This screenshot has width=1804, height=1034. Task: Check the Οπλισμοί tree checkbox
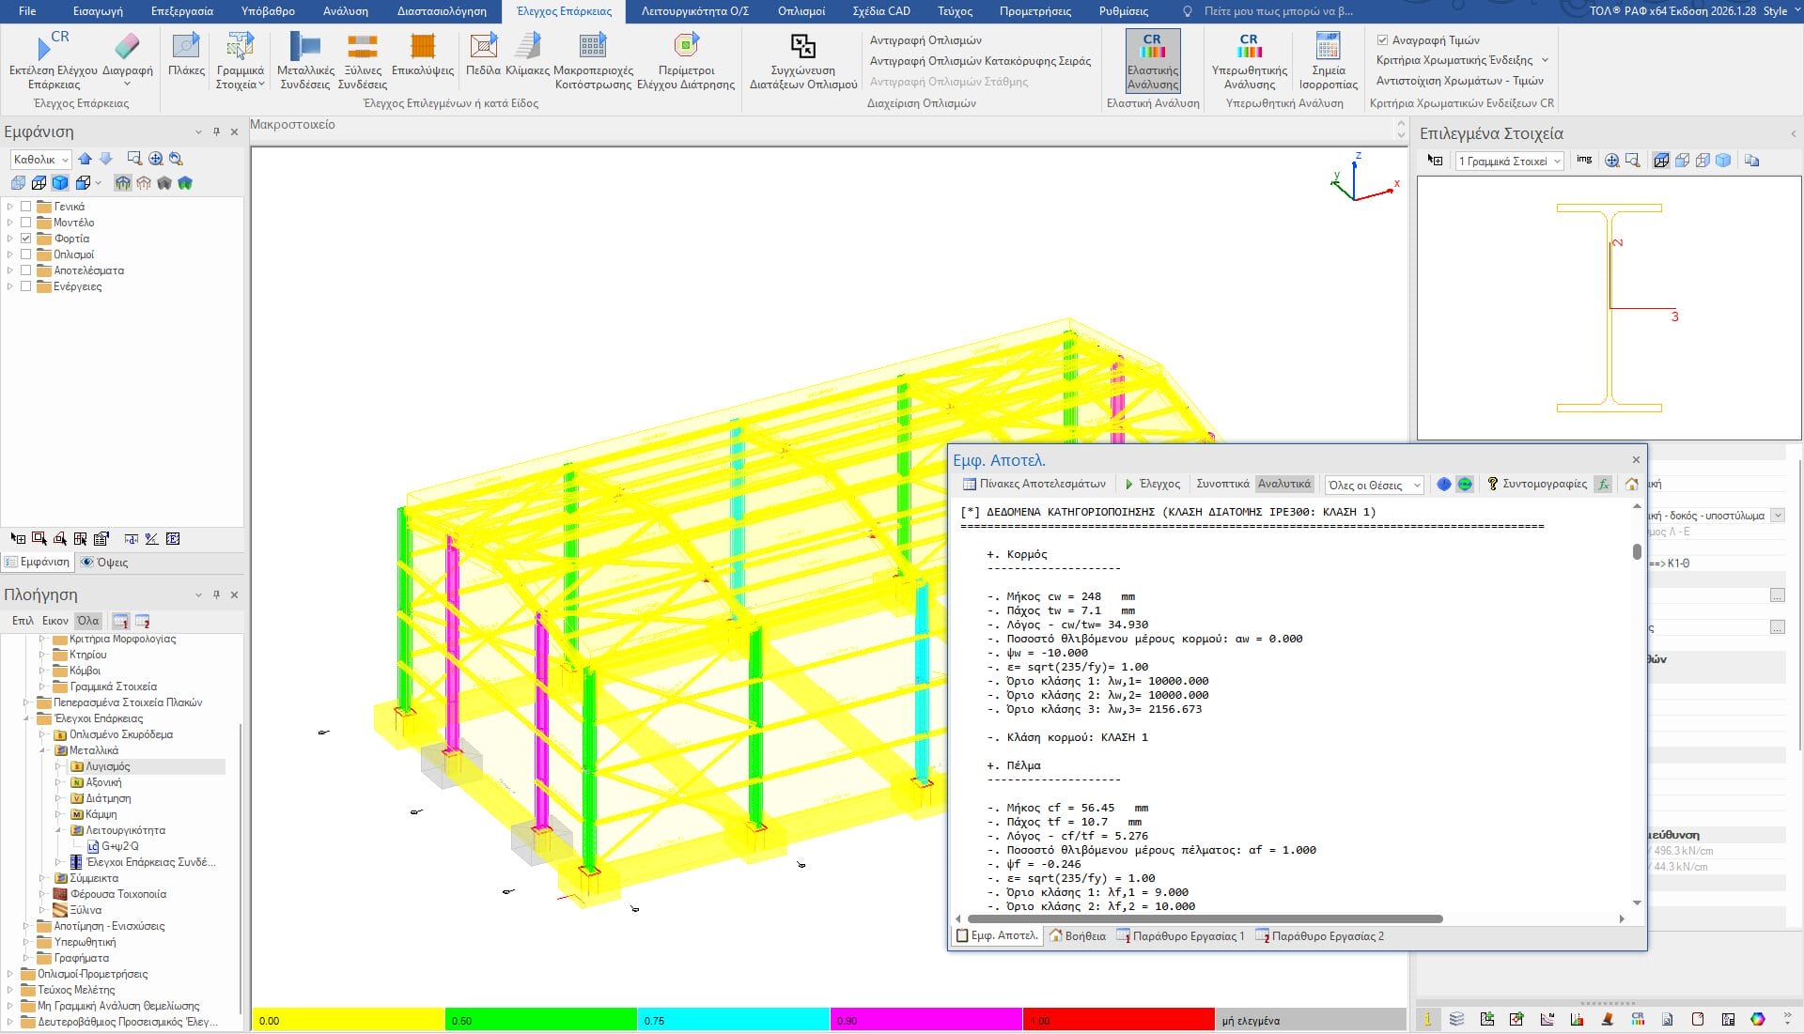click(26, 255)
